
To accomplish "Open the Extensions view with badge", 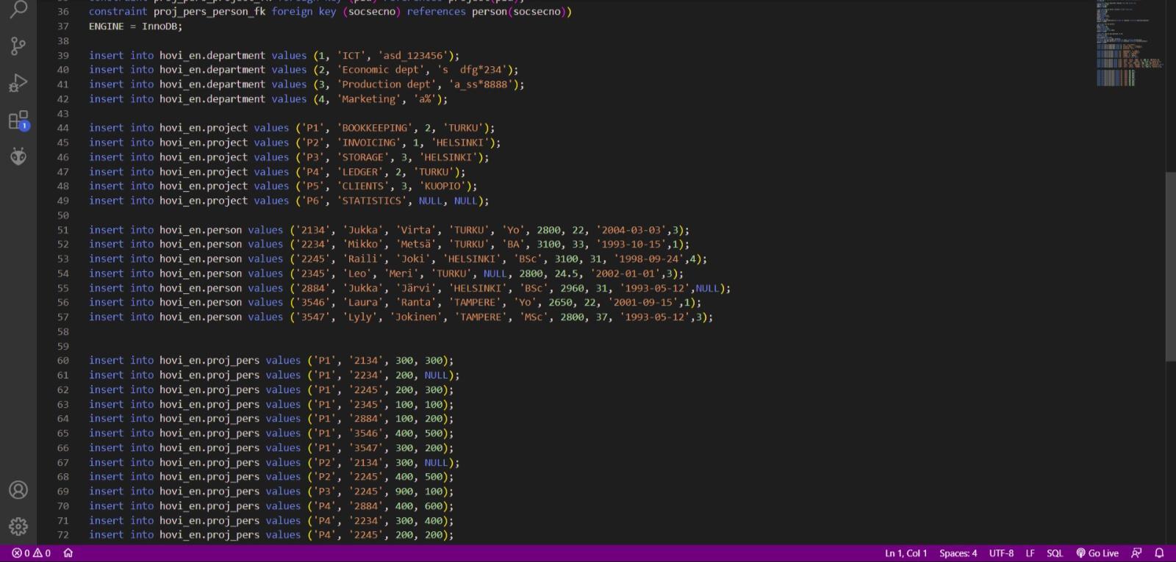I will click(18, 120).
